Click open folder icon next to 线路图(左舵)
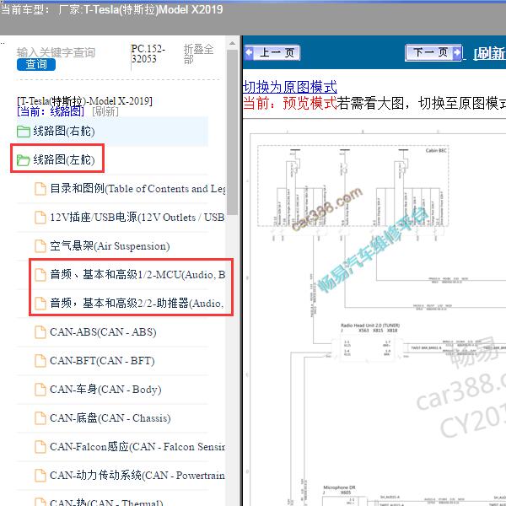Screen dimensions: 506x506 tap(24, 159)
